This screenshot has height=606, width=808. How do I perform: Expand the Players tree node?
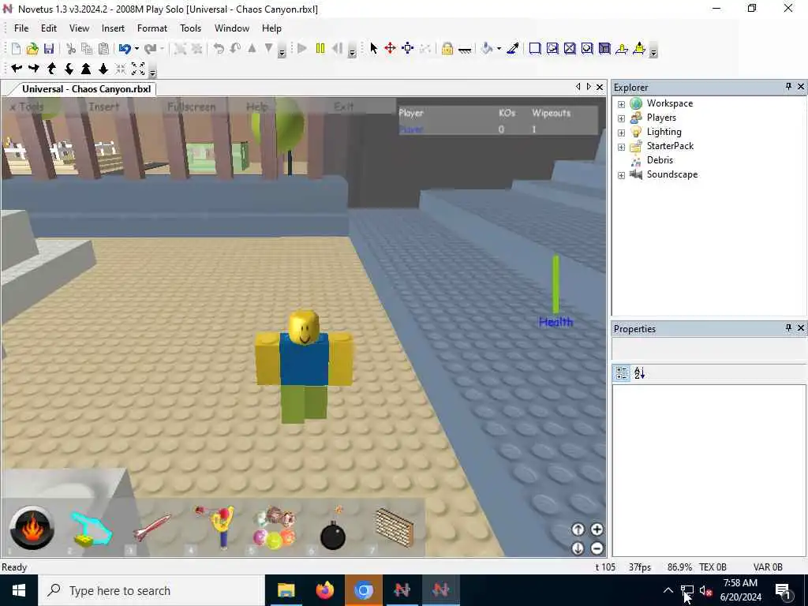[x=622, y=118]
